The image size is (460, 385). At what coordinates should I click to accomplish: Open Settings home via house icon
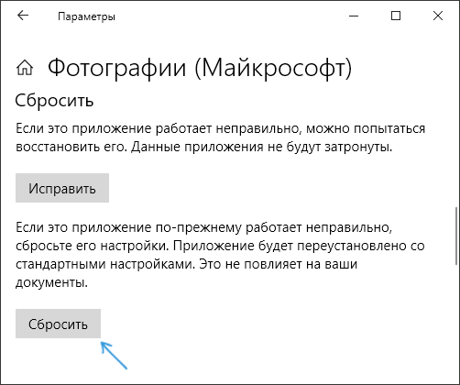click(x=25, y=68)
